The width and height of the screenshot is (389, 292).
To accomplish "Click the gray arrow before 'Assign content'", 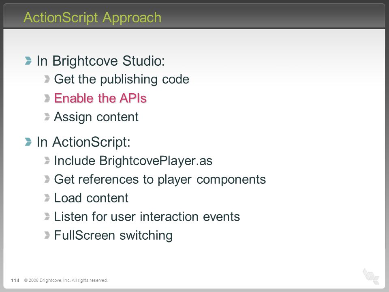I will point(47,117).
